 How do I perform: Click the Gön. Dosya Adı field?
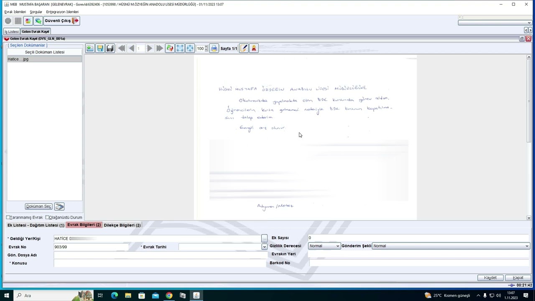coord(160,255)
